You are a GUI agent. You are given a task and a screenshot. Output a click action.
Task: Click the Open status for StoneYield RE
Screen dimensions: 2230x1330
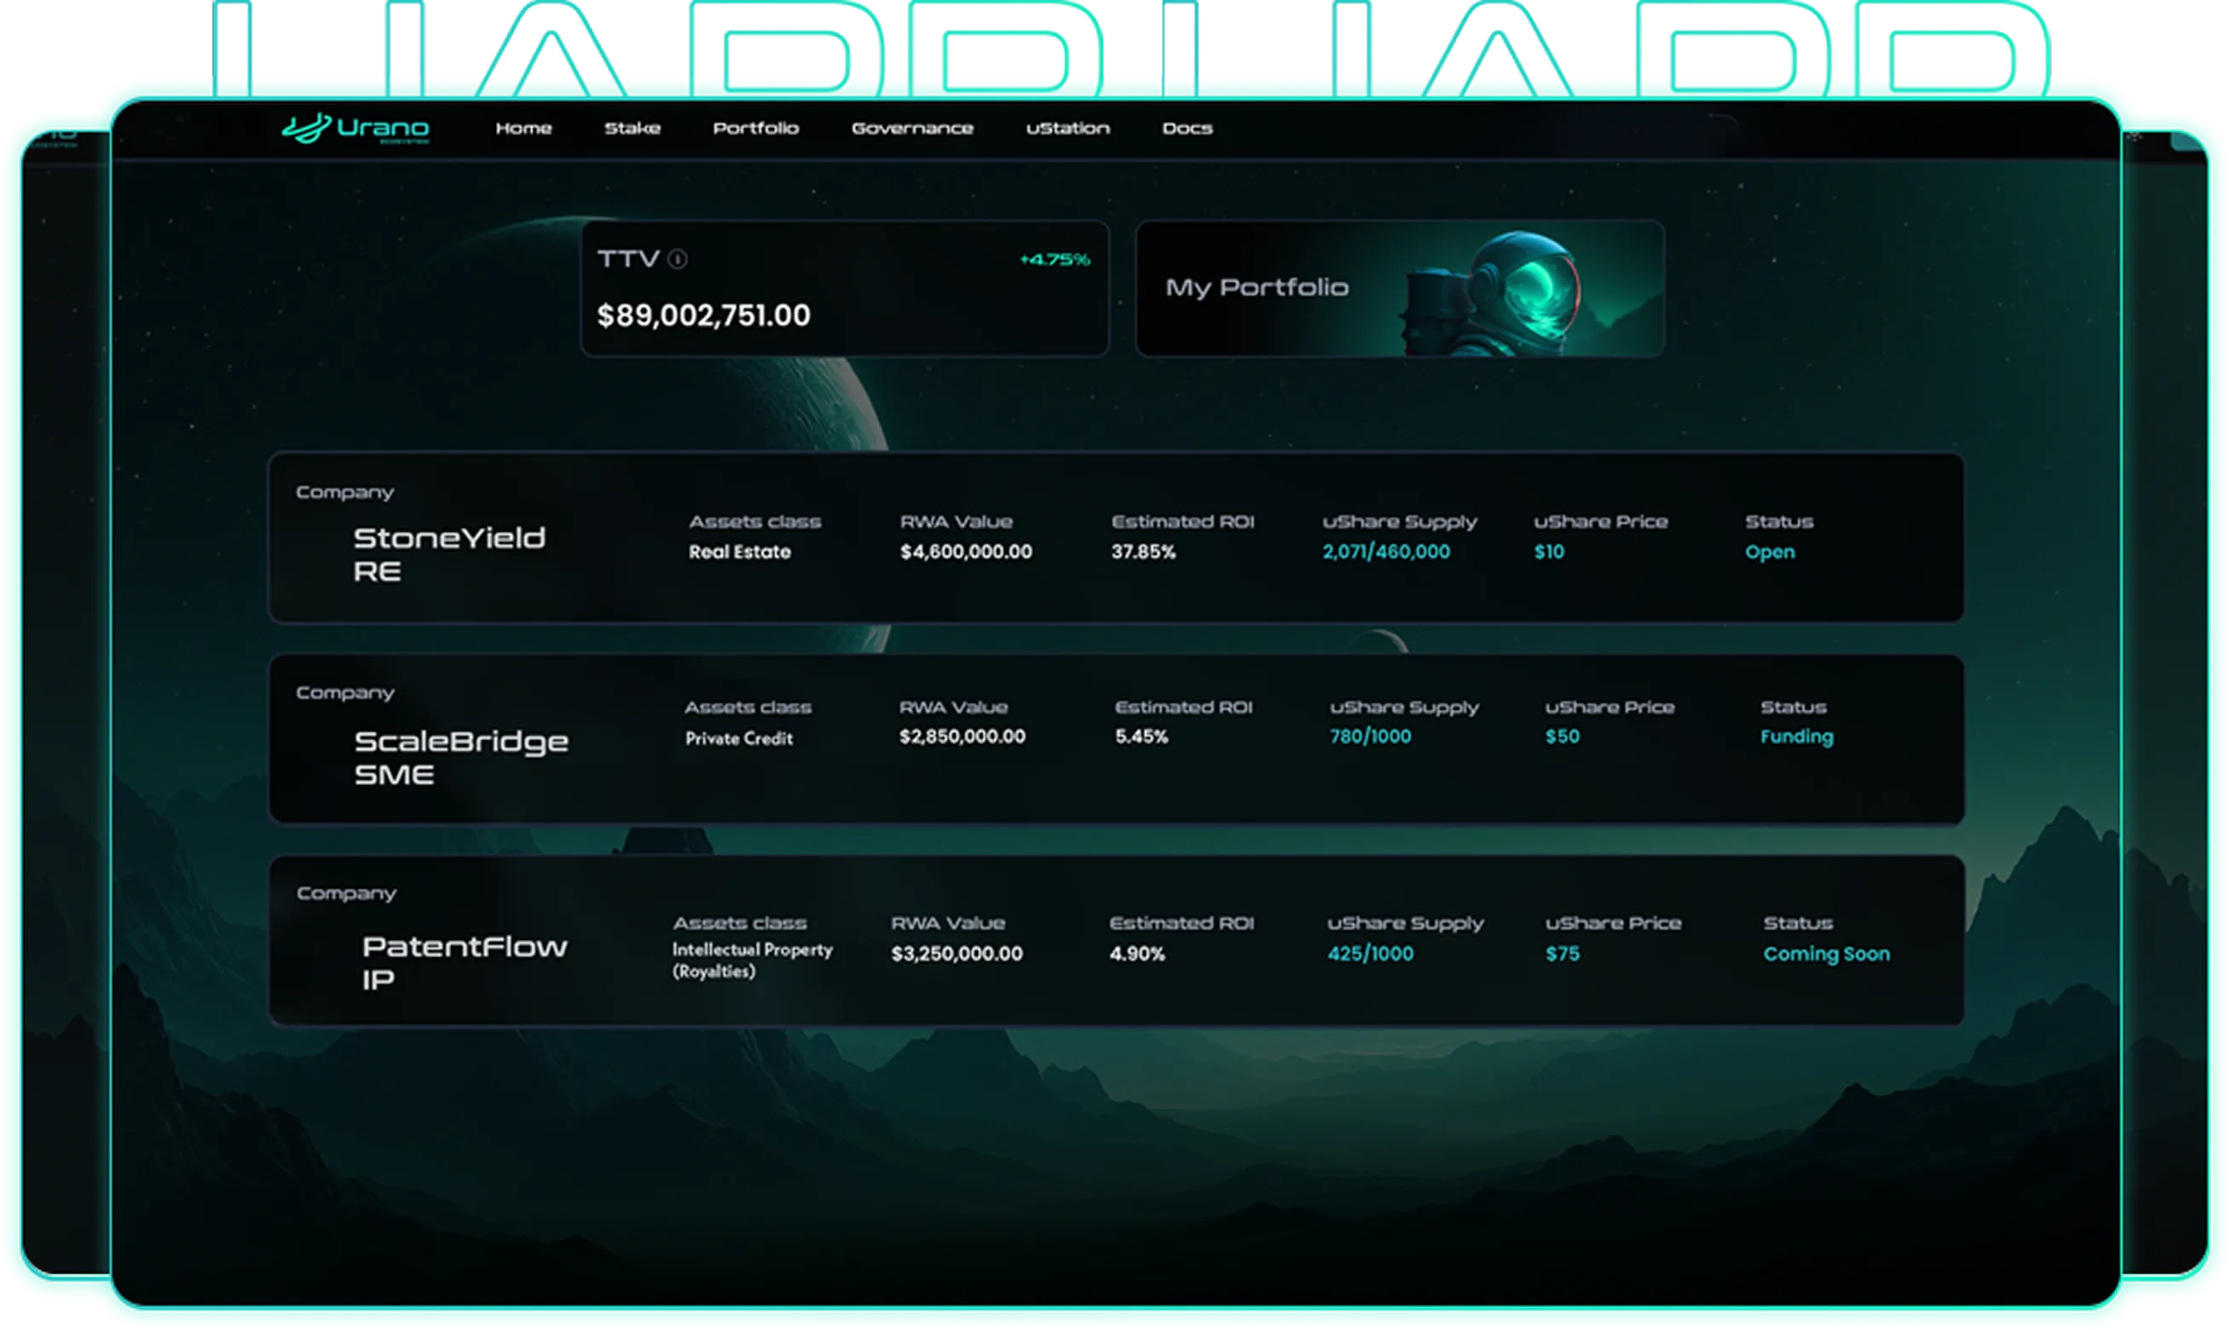point(1770,552)
